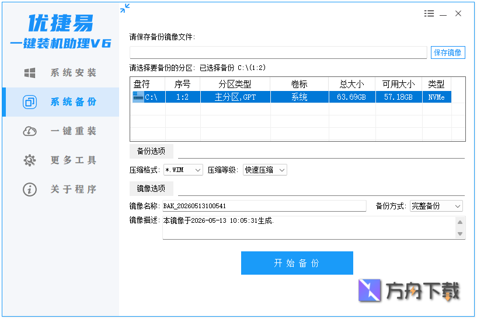This screenshot has height=319, width=477.
Task: Expand the 压缩格式 *.WIM dropdown
Action: tap(183, 170)
